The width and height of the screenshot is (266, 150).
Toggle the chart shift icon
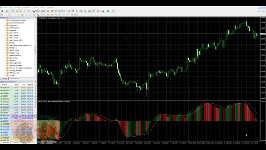click(98, 11)
